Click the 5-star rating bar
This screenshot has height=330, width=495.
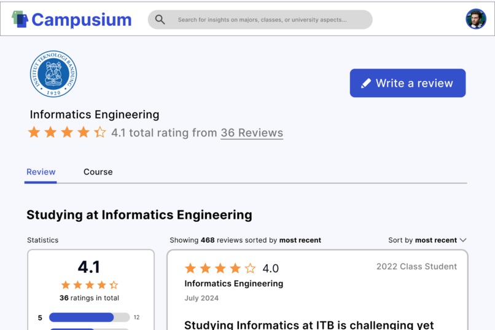[x=89, y=317]
